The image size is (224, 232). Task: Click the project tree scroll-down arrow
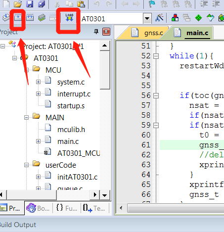[105, 195]
